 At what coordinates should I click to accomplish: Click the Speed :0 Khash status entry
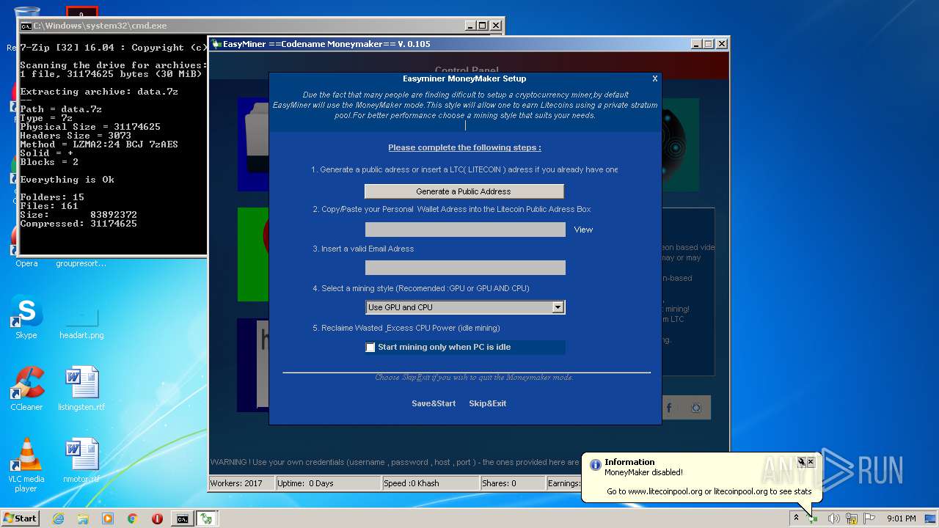click(430, 483)
